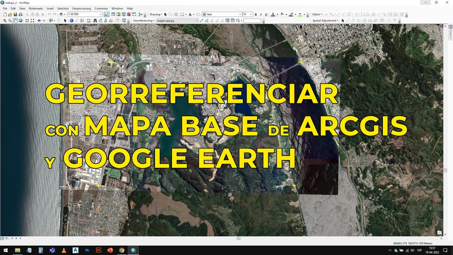This screenshot has width=453, height=255.
Task: Open the Editor dropdown menu
Action: (x=317, y=14)
